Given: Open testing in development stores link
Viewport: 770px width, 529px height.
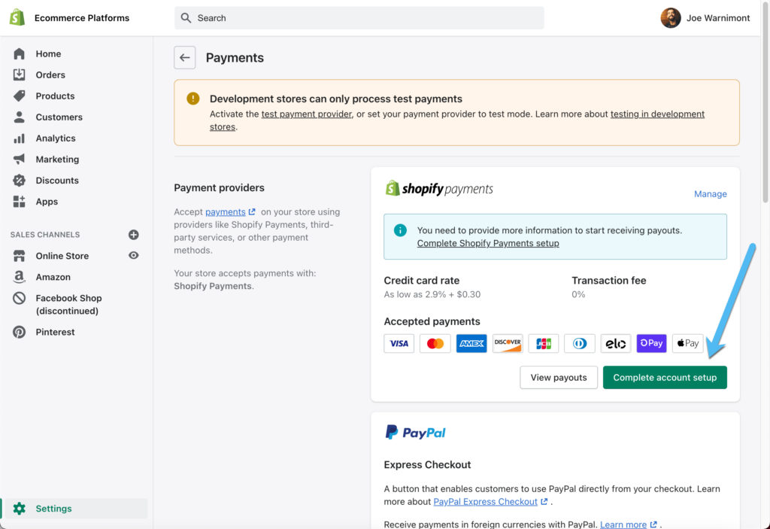Looking at the screenshot, I should click(x=657, y=114).
